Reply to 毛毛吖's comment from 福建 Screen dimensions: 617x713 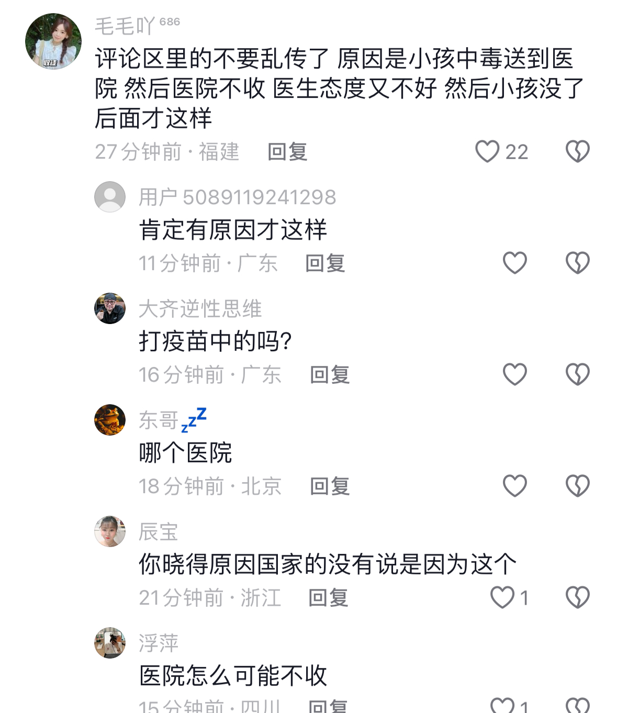[x=287, y=152]
